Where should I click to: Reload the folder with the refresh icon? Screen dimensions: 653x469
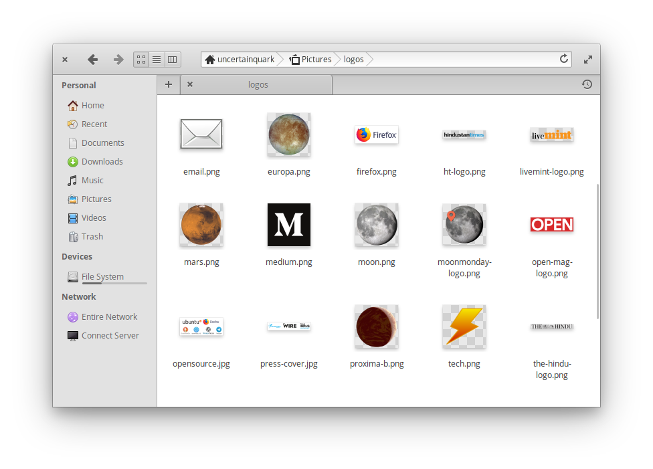pyautogui.click(x=564, y=59)
